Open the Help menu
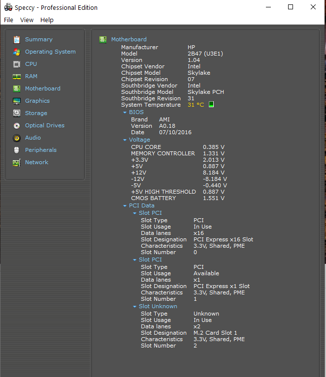Screen dimensions: 326x377 [x=47, y=20]
